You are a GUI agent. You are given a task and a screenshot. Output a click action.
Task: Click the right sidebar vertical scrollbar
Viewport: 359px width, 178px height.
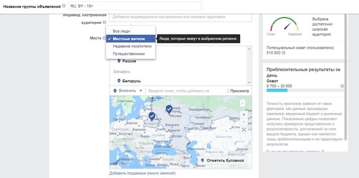tap(346, 78)
